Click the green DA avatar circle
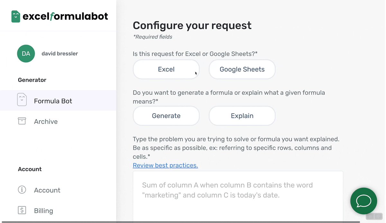The image size is (386, 223). point(26,54)
